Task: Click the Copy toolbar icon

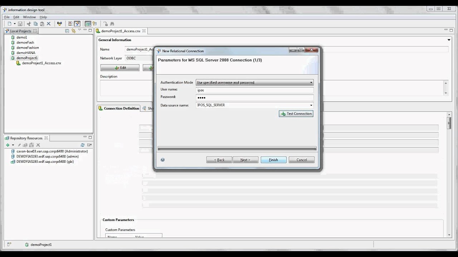Action: [x=35, y=24]
